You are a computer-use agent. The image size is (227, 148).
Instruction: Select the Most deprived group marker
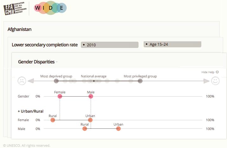[x=56, y=81]
